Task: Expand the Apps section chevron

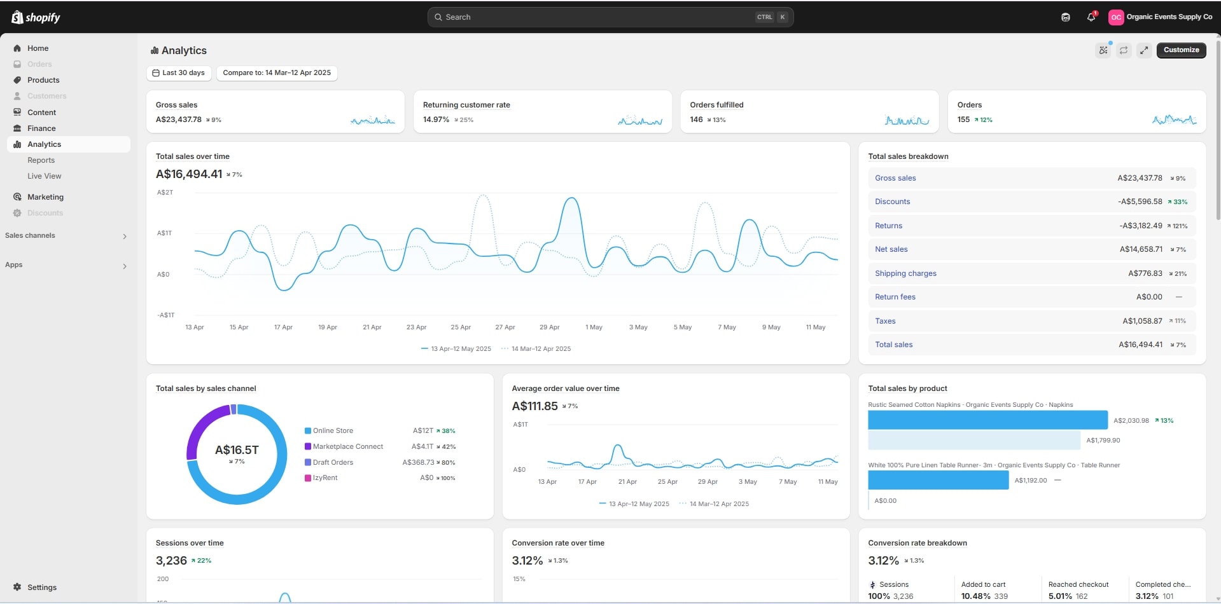Action: point(124,266)
